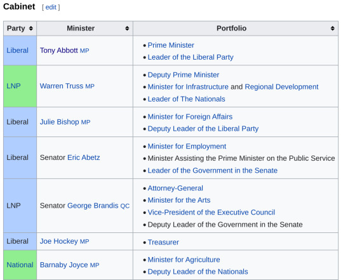
Task: Open the National party link in green cell
Action: click(x=20, y=265)
